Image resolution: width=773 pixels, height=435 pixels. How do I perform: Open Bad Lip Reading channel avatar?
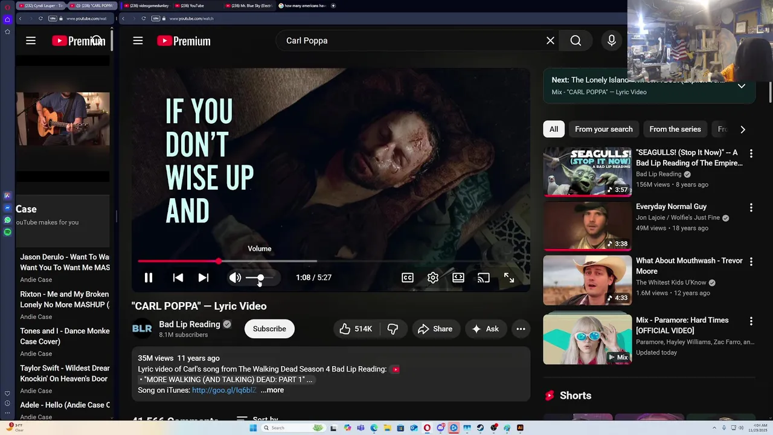click(x=142, y=329)
